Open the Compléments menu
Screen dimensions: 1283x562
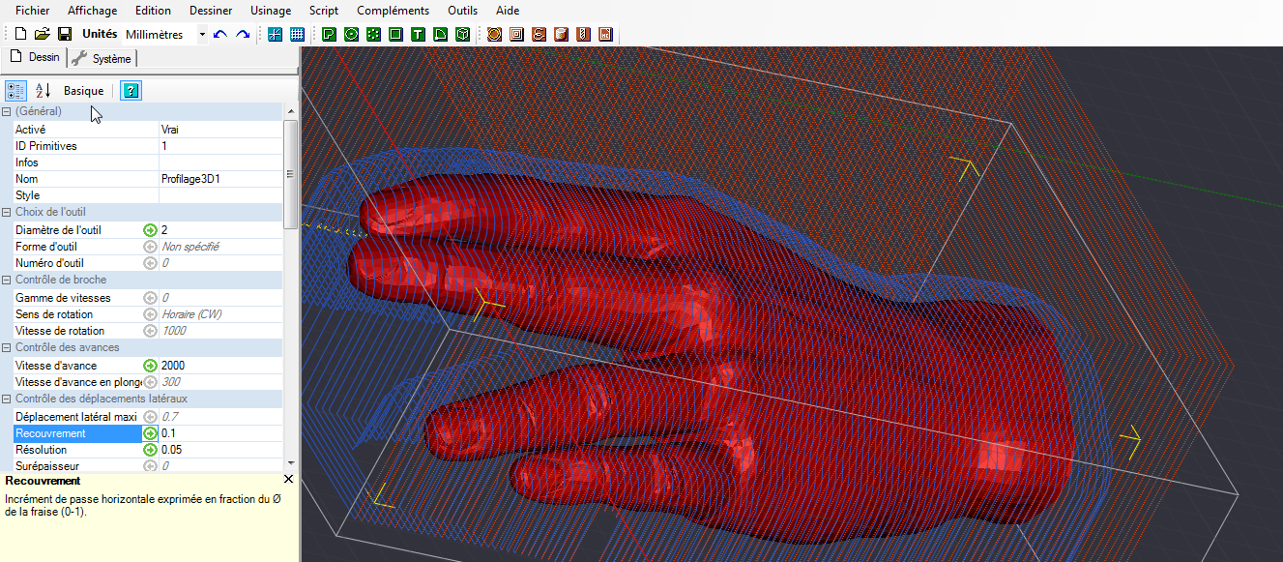tap(393, 11)
